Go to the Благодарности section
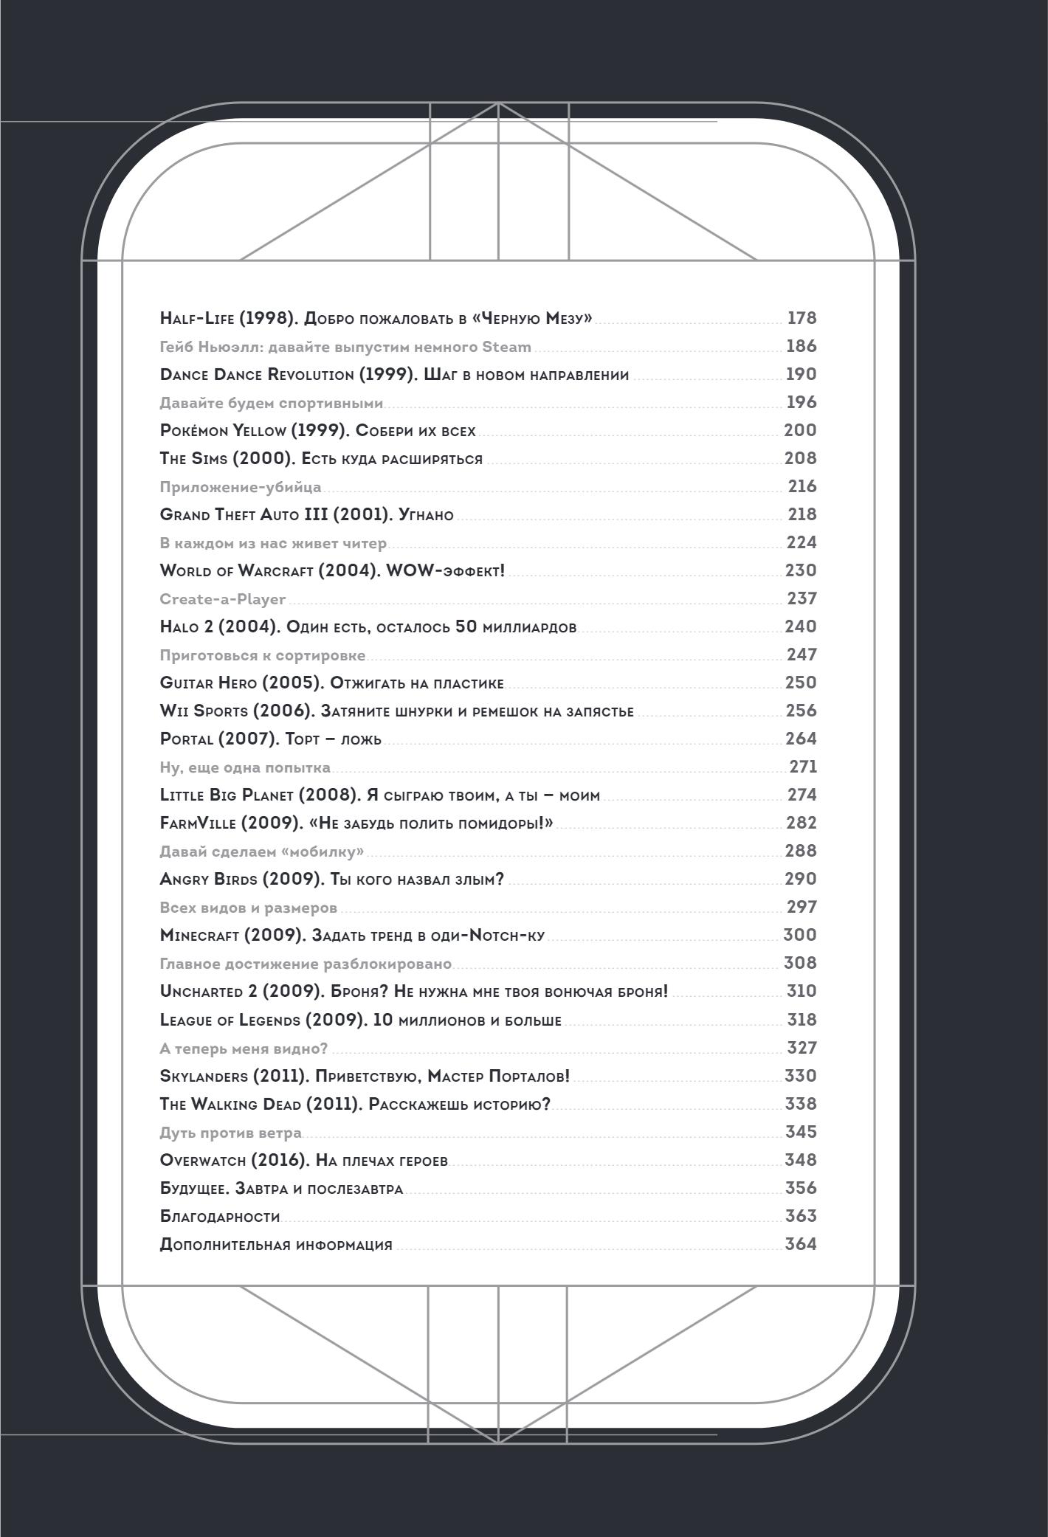 tap(488, 1216)
